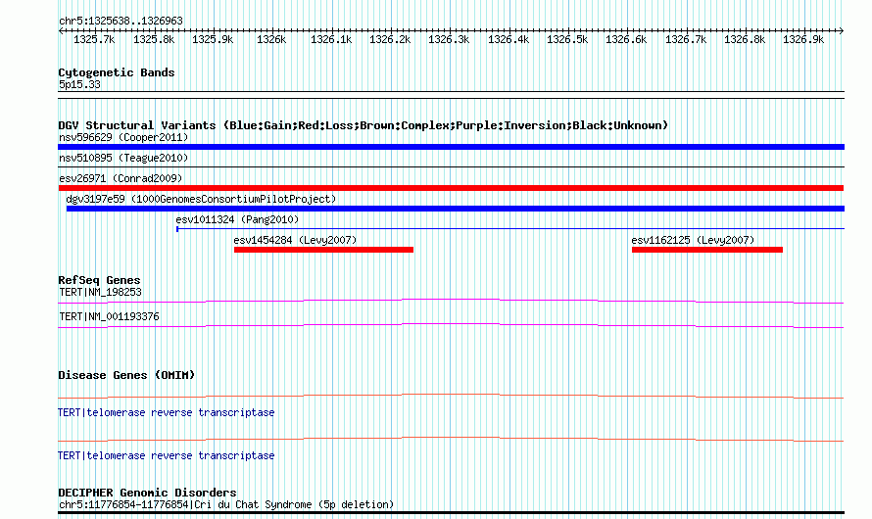
Task: Select the nsv596629 (Cooper2011) label
Action: [123, 137]
